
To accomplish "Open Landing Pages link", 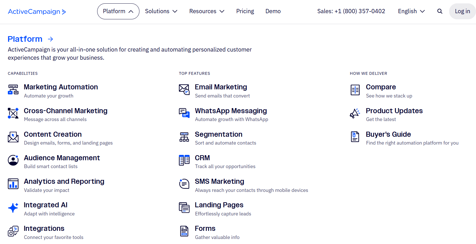I will pyautogui.click(x=219, y=205).
